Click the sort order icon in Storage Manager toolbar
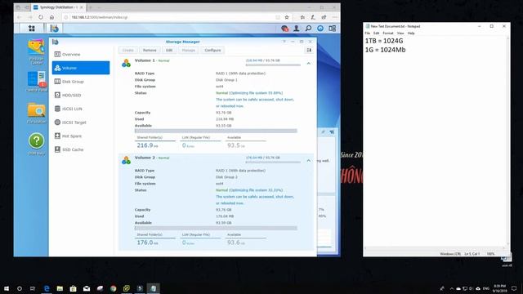The image size is (523, 294). [x=309, y=50]
